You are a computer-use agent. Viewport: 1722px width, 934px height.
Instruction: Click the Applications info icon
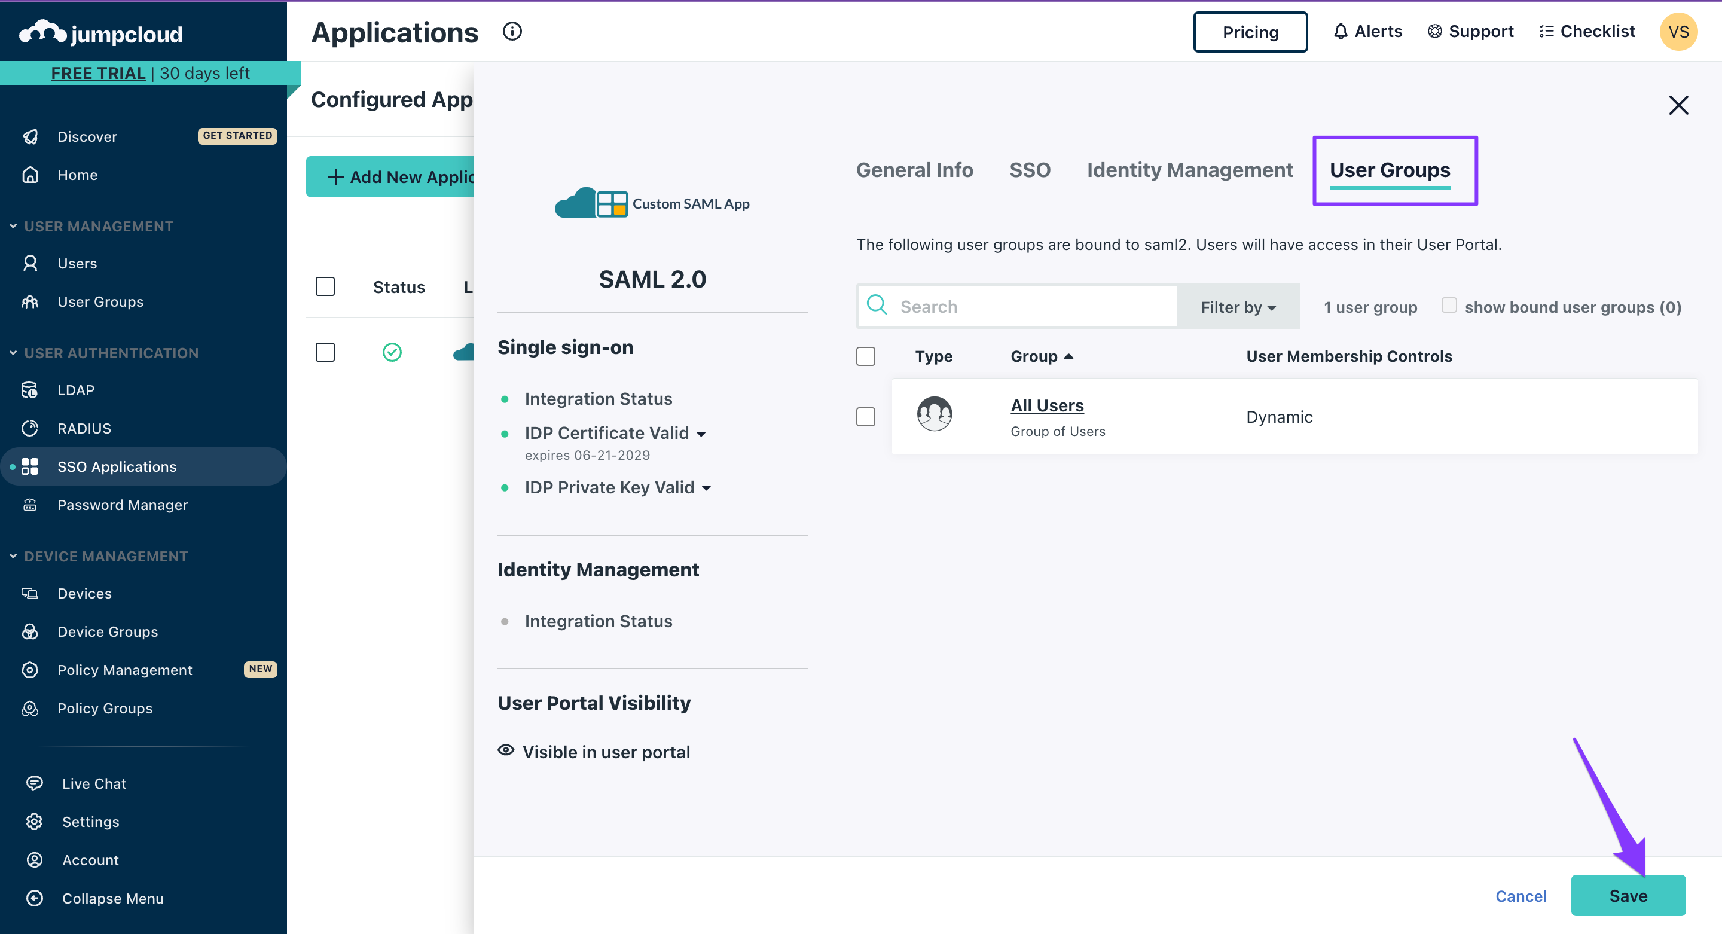click(x=512, y=32)
